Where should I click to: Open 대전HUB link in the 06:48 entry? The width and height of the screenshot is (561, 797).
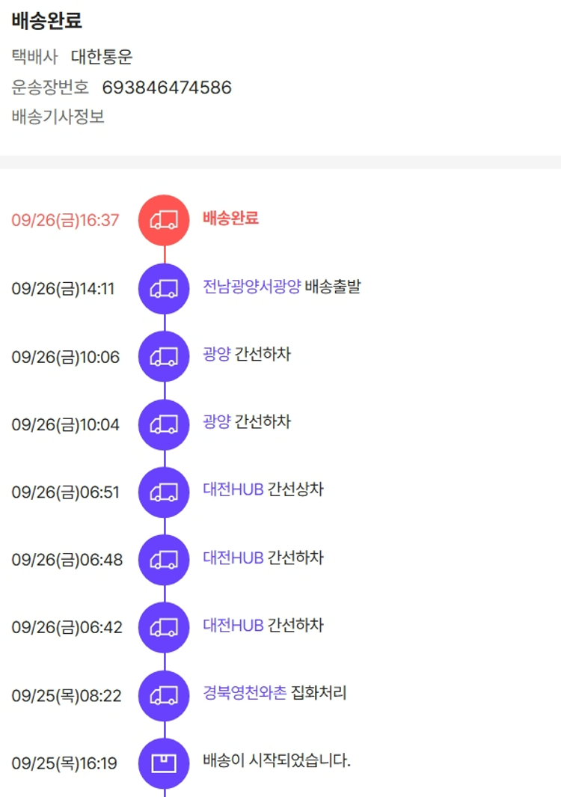(x=233, y=558)
